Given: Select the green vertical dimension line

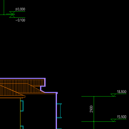Looking at the screenshot, I should click(x=94, y=113).
